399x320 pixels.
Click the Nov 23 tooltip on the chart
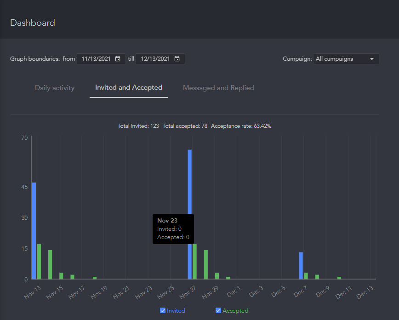[173, 229]
